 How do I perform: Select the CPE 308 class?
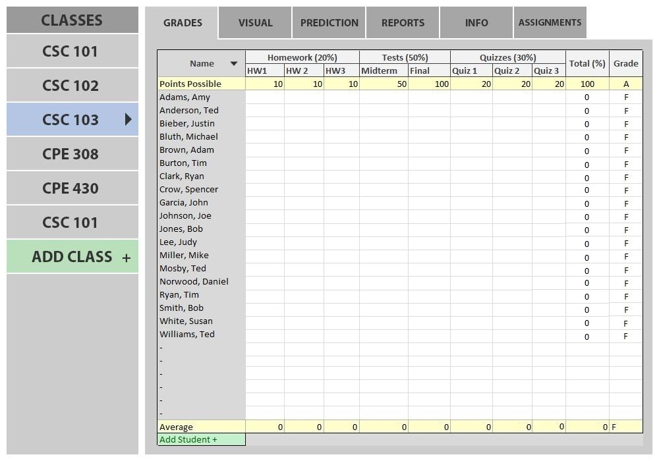click(71, 154)
